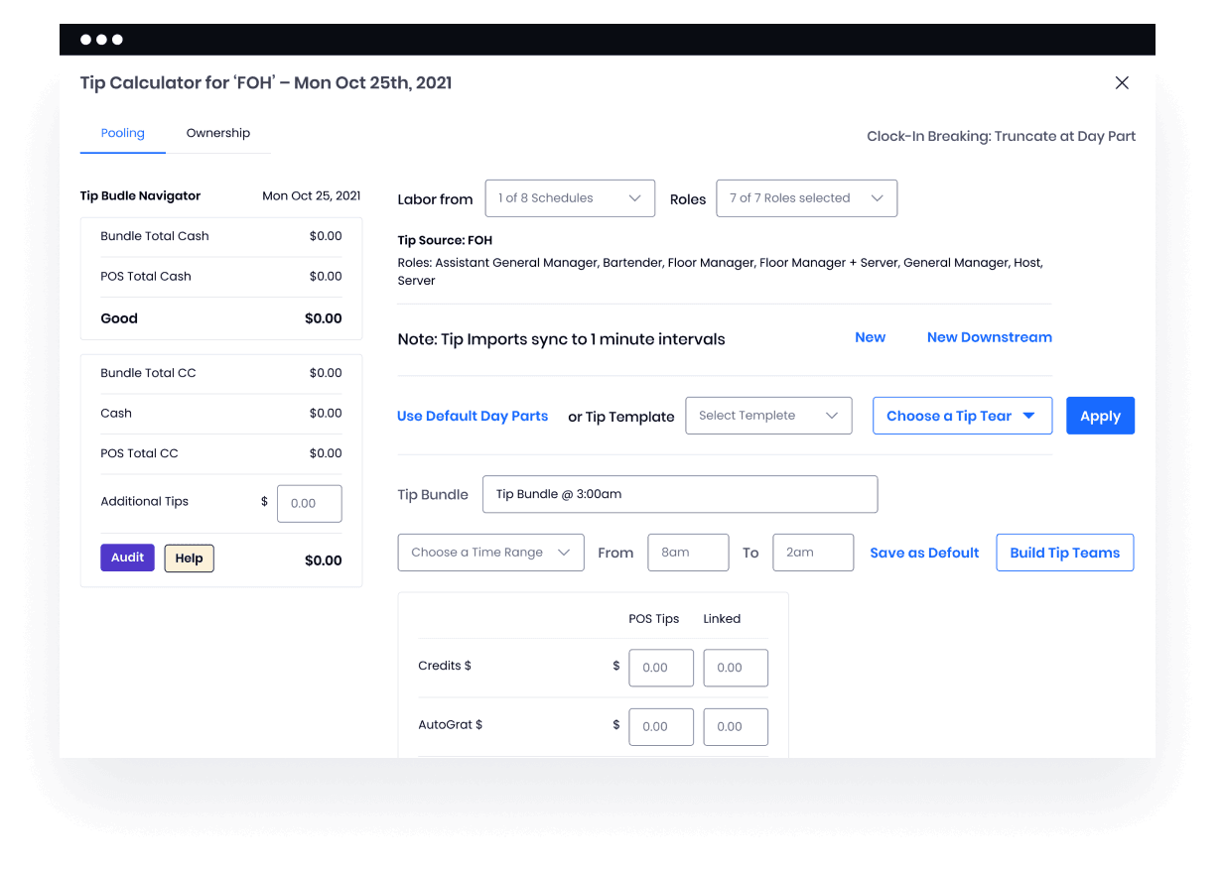Click the From time field showing 8am
The image size is (1225, 869).
click(x=688, y=552)
